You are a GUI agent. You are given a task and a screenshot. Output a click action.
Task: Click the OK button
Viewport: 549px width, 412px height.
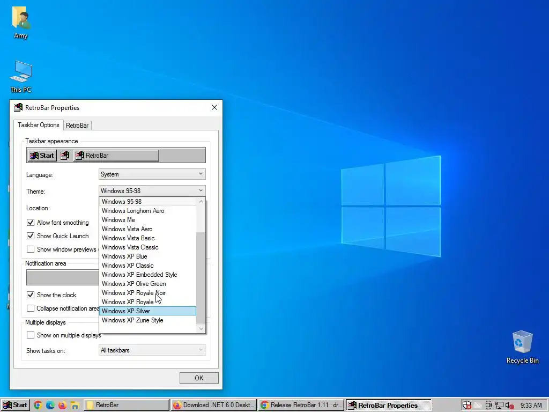[199, 378]
